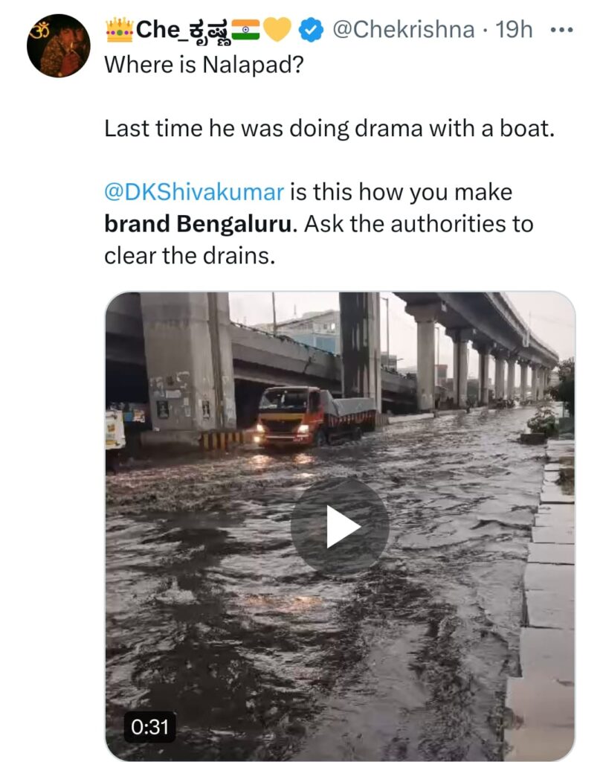Click the blue verified badge
Viewport: 603px width, 762px height.
point(310,30)
